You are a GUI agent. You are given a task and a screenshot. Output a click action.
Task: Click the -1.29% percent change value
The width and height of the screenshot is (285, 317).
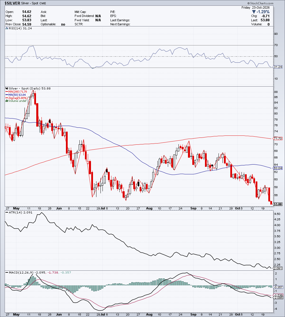point(263,12)
